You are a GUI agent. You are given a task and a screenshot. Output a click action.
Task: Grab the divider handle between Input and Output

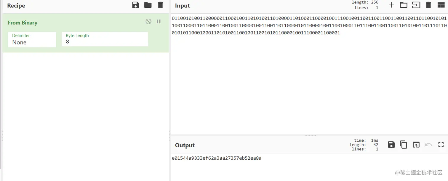310,135
